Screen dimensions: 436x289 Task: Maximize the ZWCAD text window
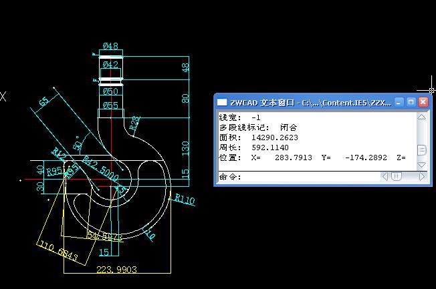(411, 102)
